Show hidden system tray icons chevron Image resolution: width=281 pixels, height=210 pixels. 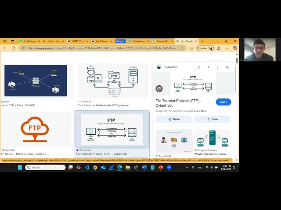pyautogui.click(x=187, y=168)
